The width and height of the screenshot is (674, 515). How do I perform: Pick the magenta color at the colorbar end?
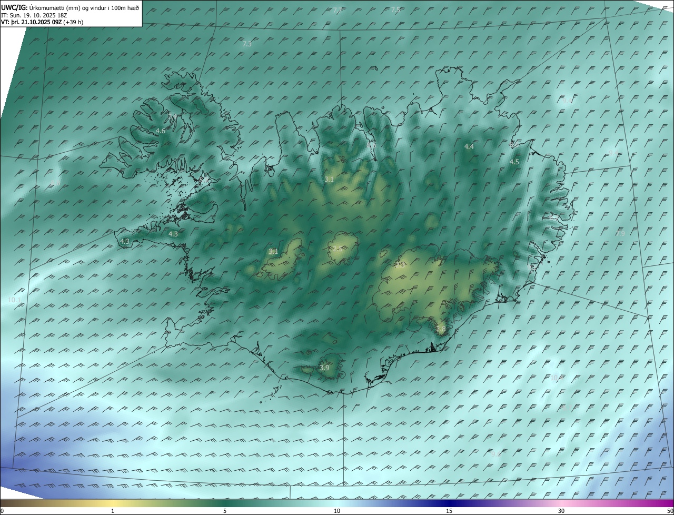668,503
